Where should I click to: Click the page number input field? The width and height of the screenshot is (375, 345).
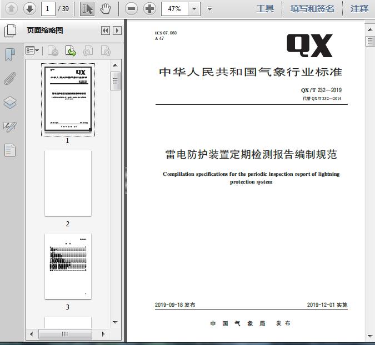[x=48, y=9]
